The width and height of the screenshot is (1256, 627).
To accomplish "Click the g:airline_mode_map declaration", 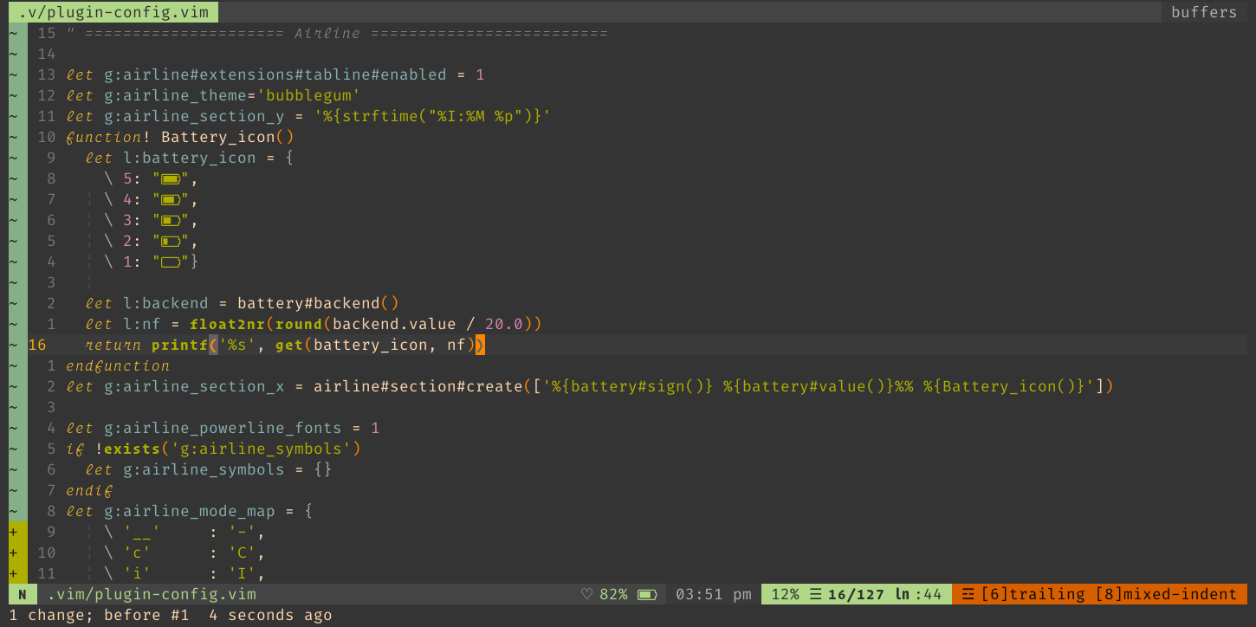I will pos(190,511).
